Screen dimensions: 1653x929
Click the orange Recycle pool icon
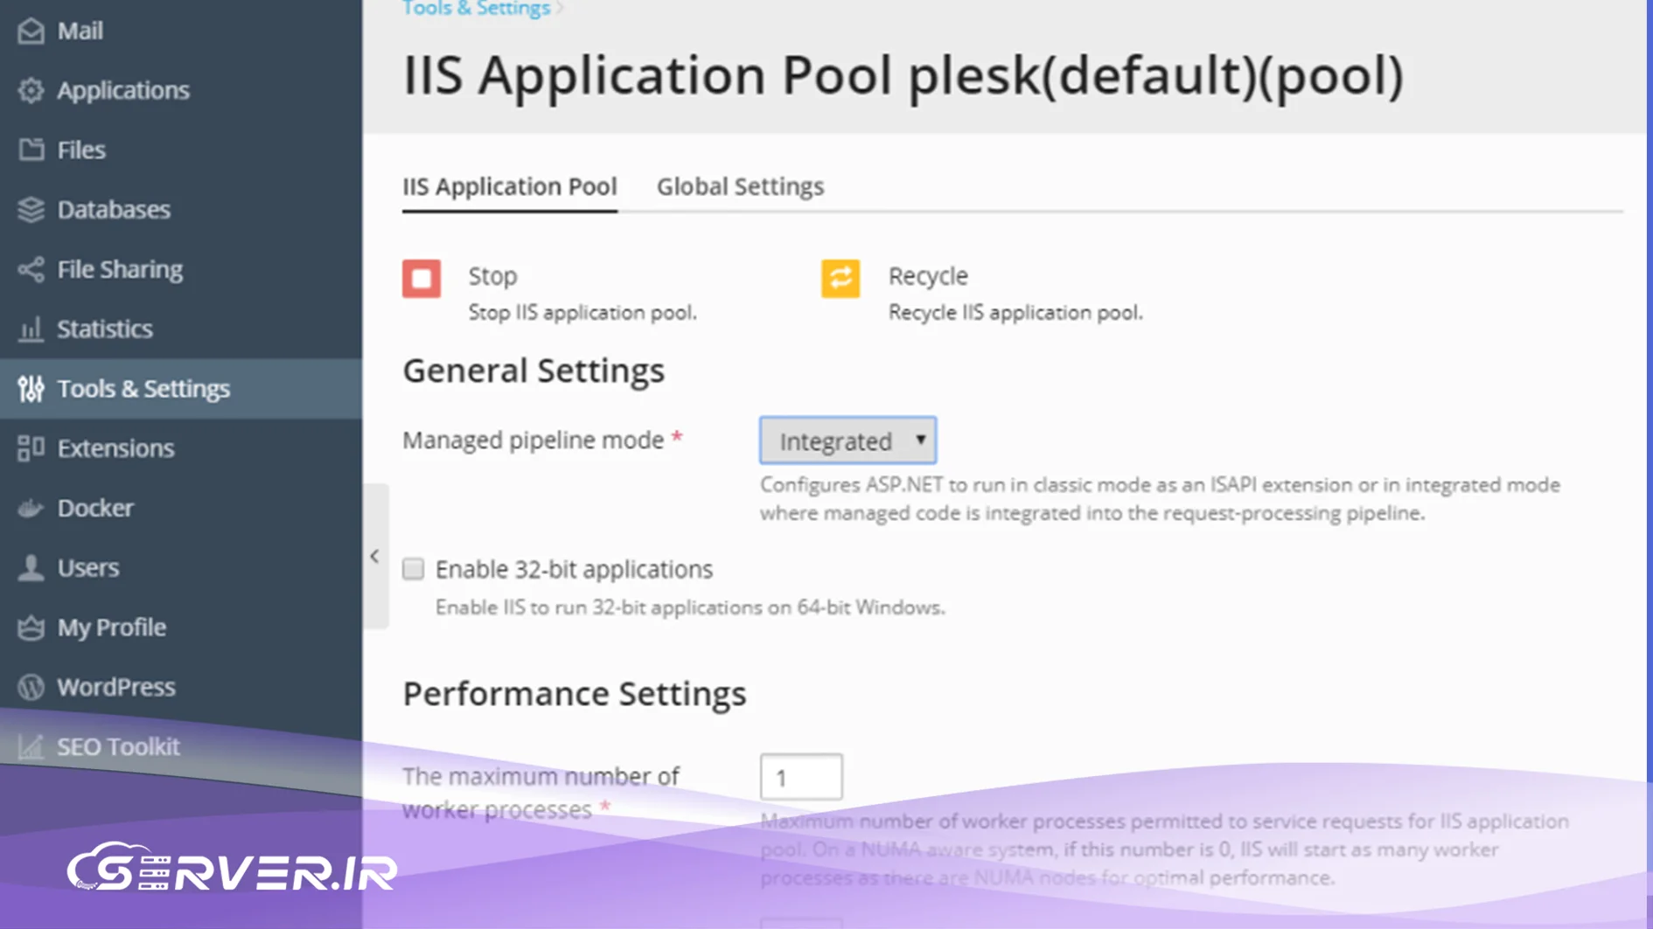tap(840, 279)
